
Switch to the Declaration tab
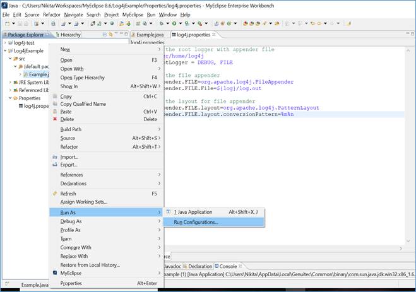(x=198, y=266)
